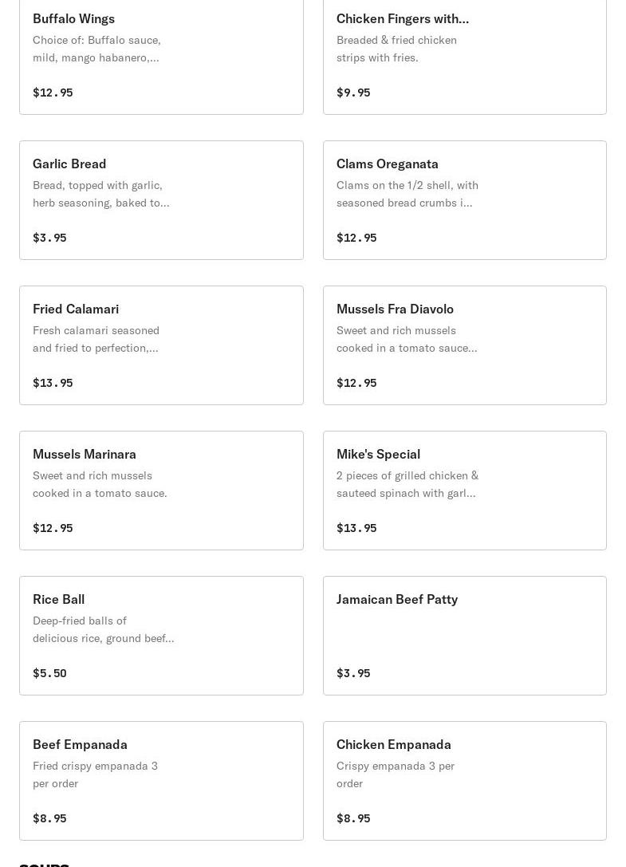Choose the Beef Empanada item
The width and height of the screenshot is (626, 867).
pos(161,781)
